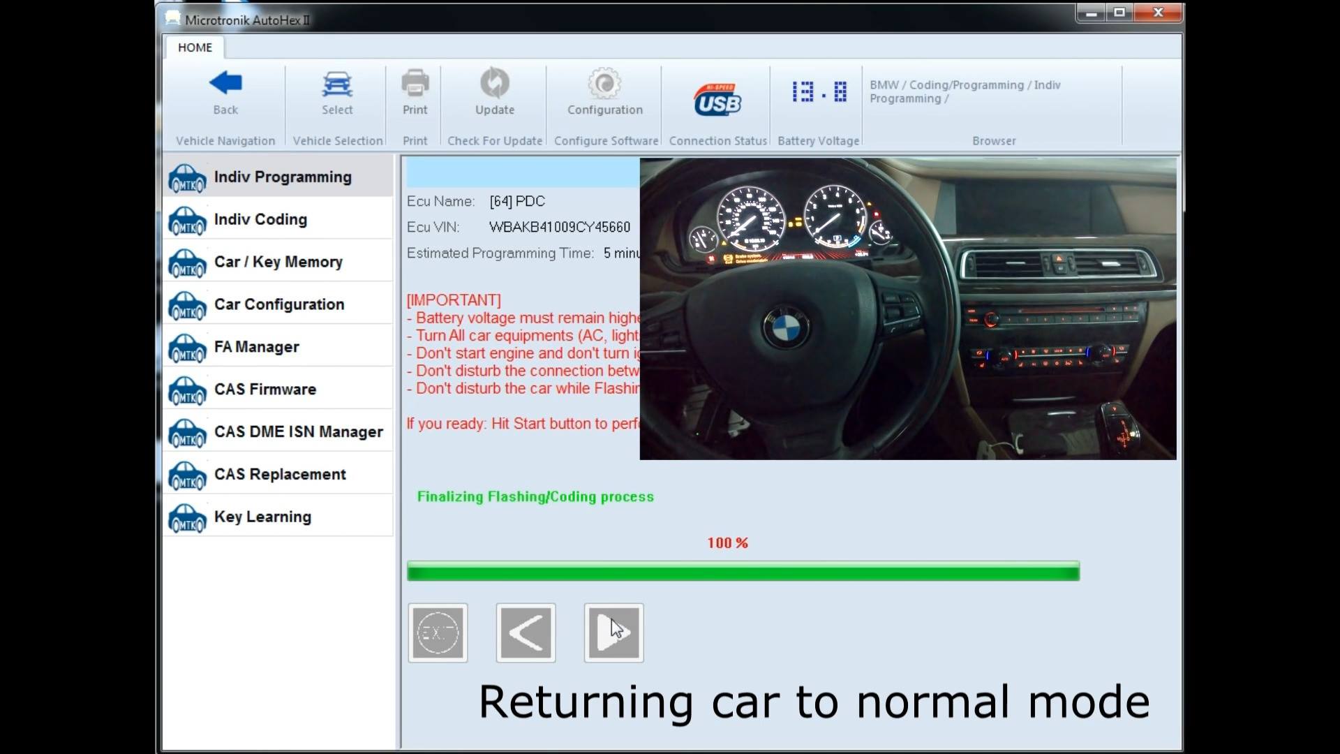Select Car / Key Memory entry
Screen dimensions: 1340x754
pyautogui.click(x=278, y=262)
